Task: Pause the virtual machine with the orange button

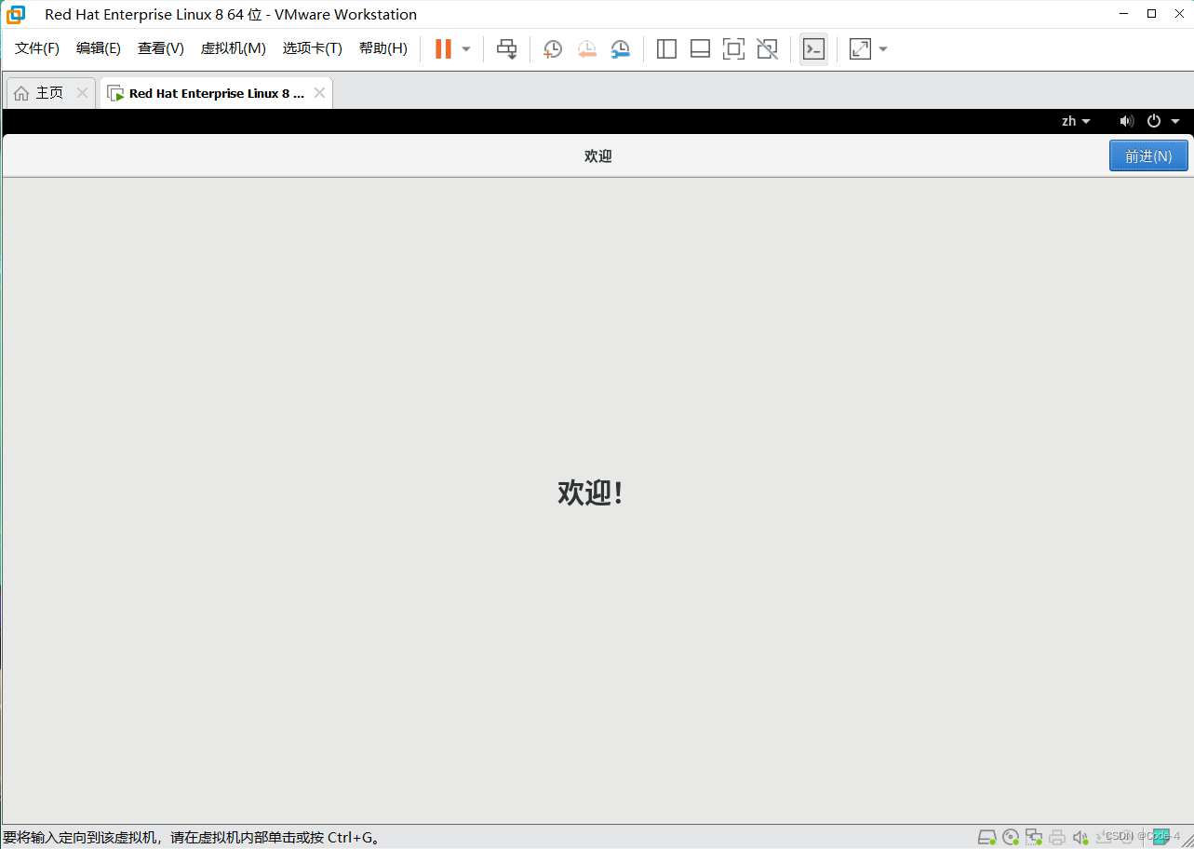Action: click(443, 48)
